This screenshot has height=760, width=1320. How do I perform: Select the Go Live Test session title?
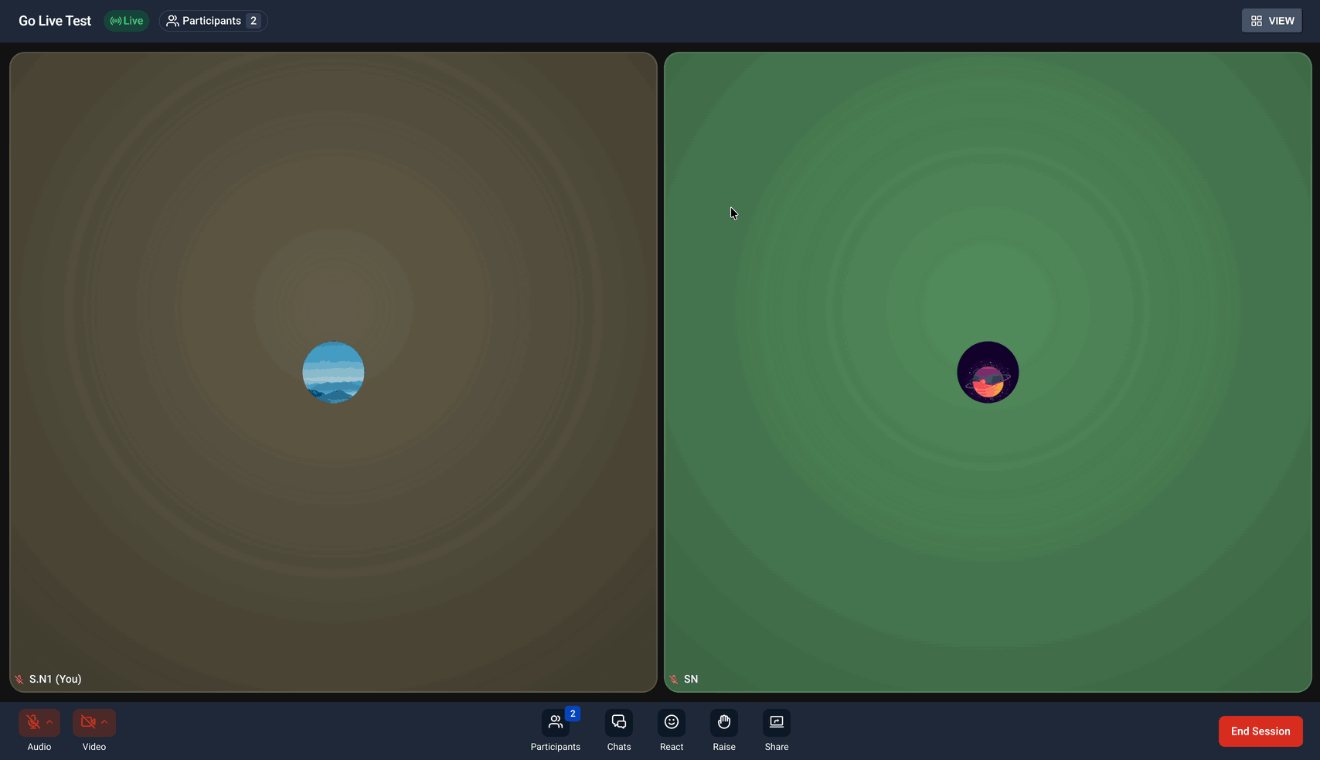[54, 20]
